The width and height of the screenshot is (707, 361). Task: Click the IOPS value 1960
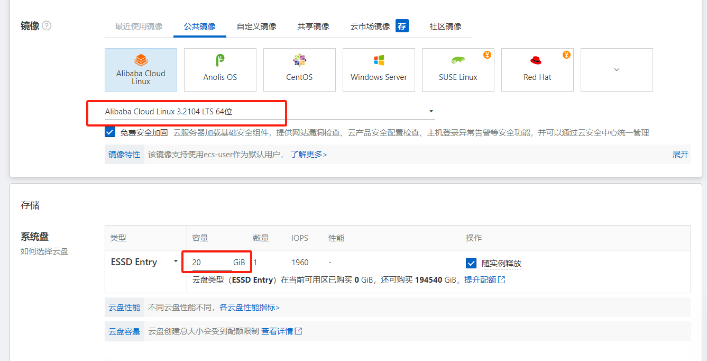[x=300, y=263]
